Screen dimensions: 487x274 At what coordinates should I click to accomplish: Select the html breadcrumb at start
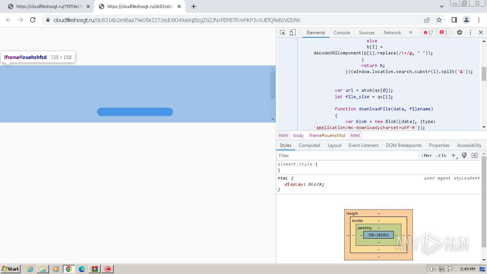(283, 135)
